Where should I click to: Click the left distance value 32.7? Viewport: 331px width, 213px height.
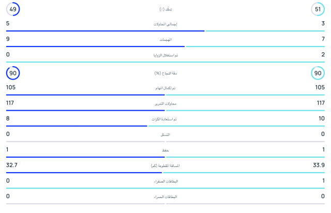click(12, 165)
